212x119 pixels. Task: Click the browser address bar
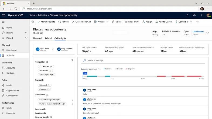tap(109, 9)
